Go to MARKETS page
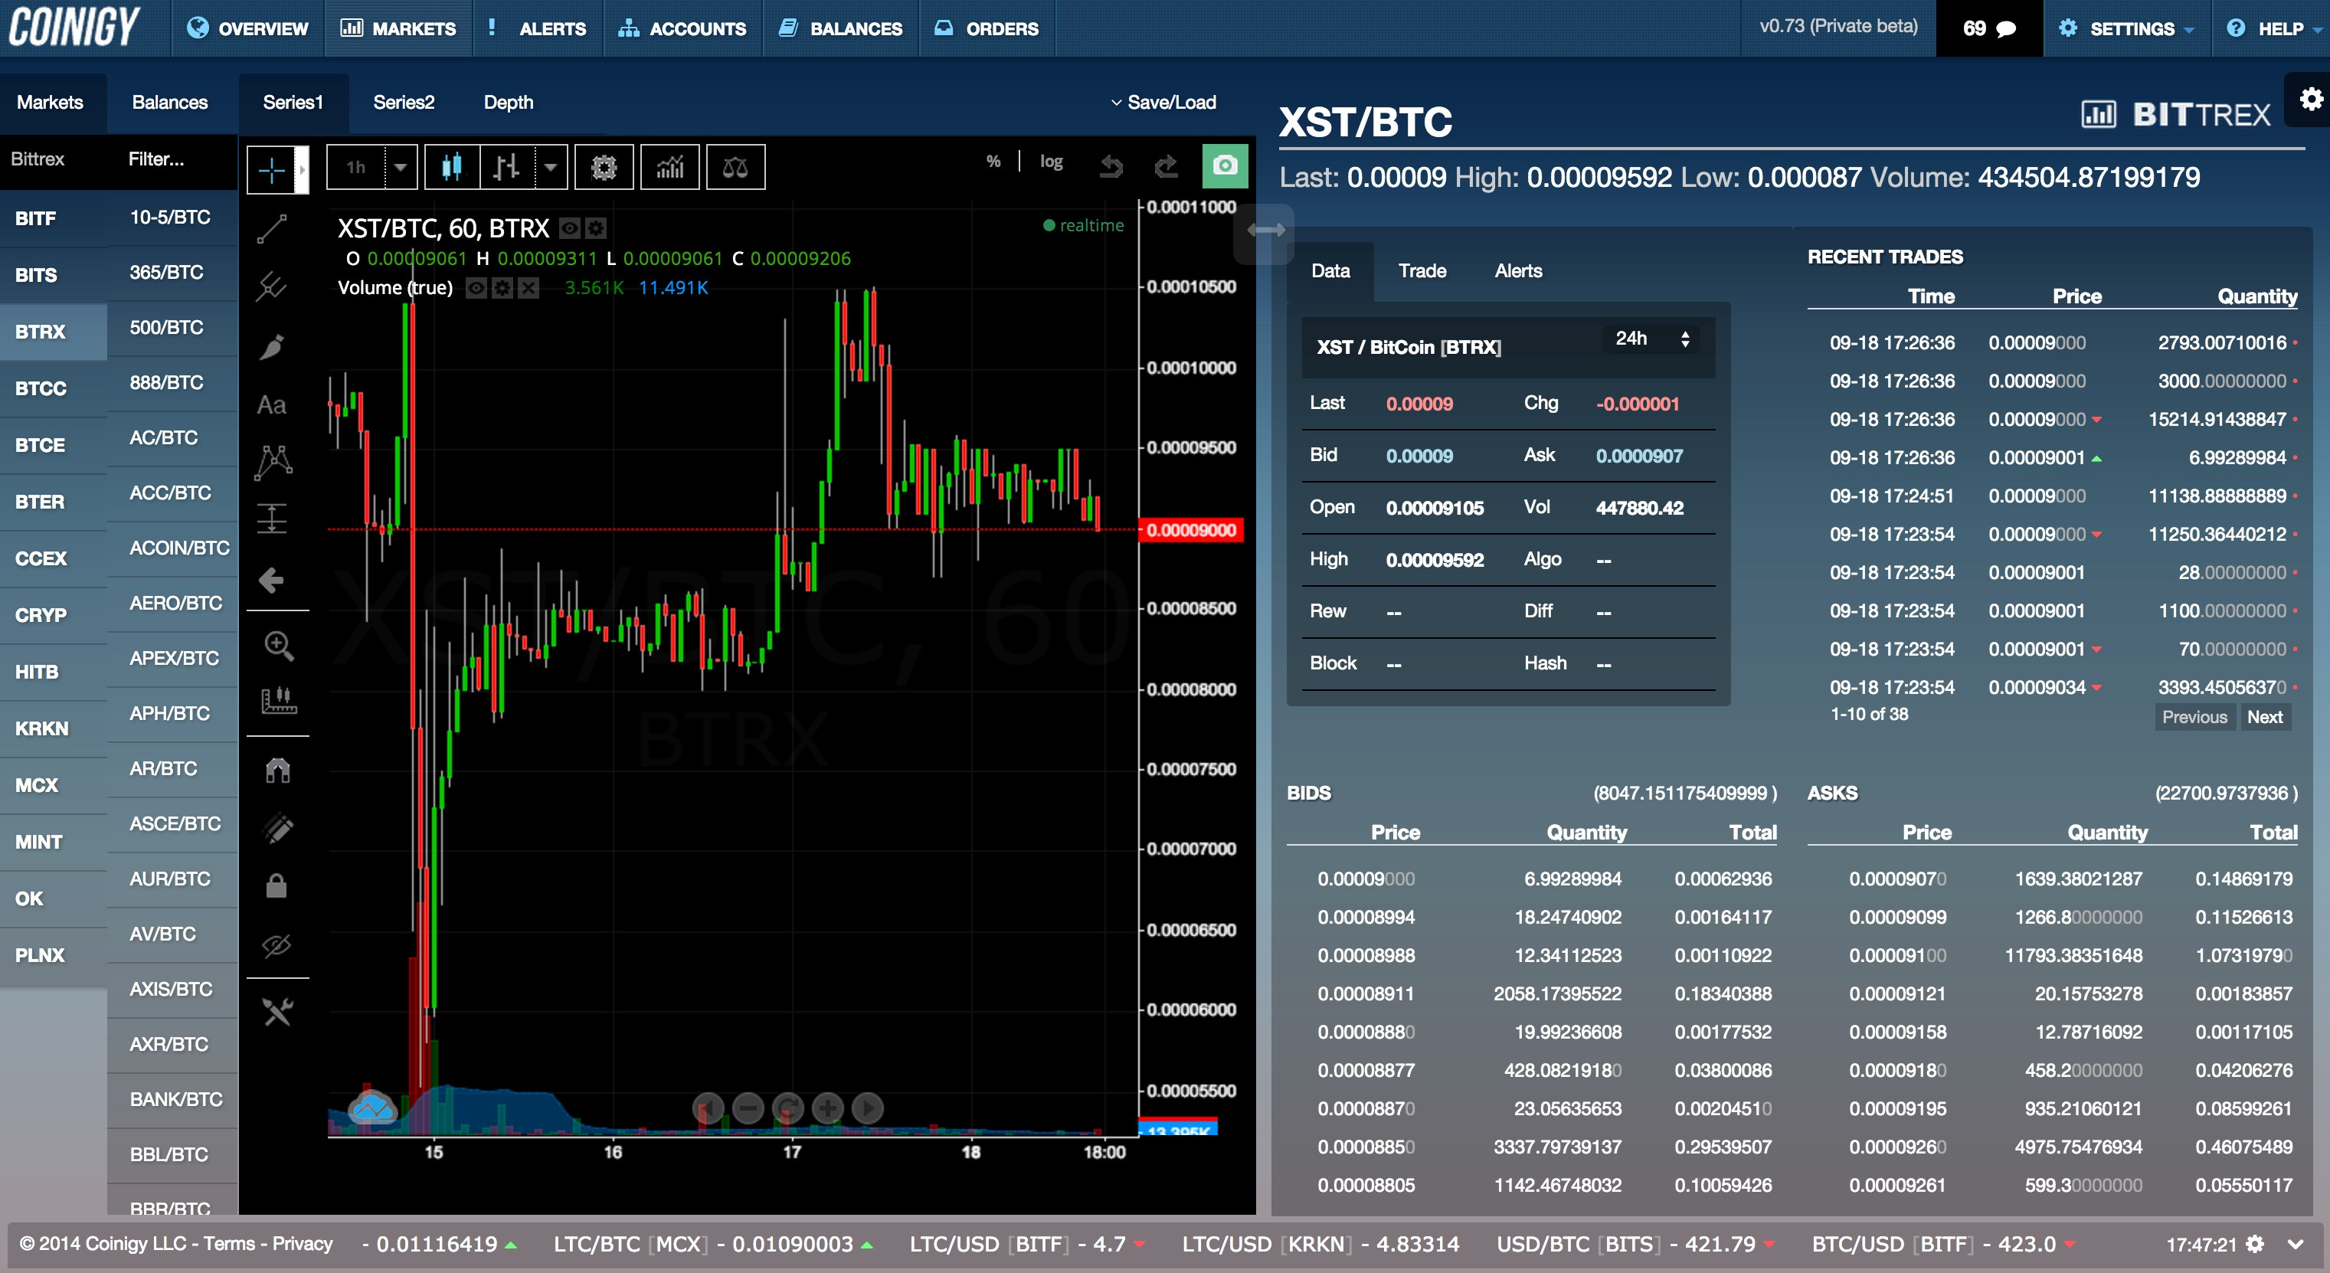The height and width of the screenshot is (1273, 2330). click(x=398, y=28)
